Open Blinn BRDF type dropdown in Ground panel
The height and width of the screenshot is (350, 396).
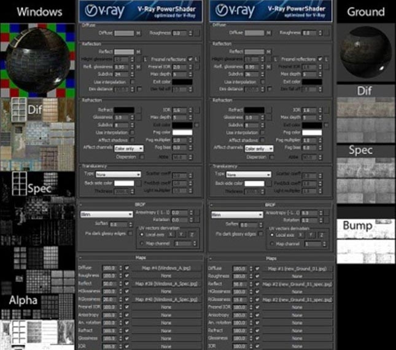click(237, 215)
